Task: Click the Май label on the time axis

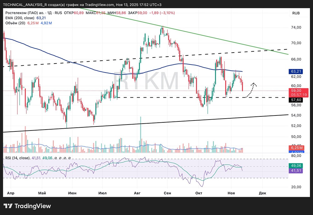Action: click(42, 193)
